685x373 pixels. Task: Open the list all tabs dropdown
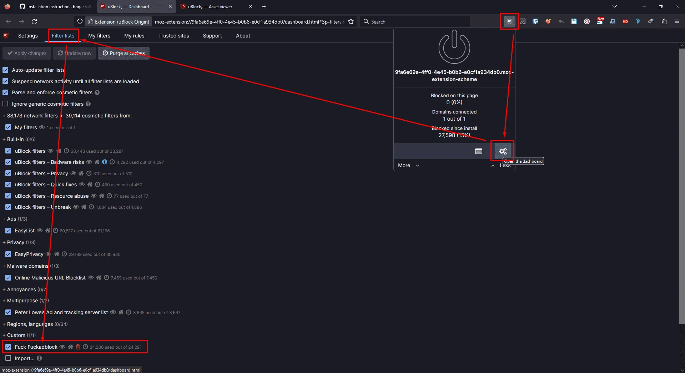614,6
